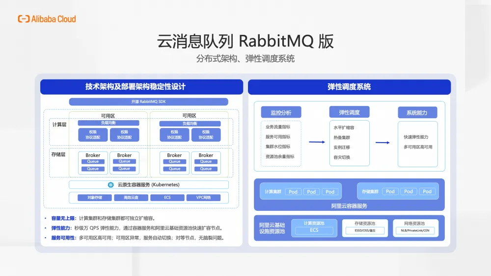Click the 热备集群 item

pos(342,138)
